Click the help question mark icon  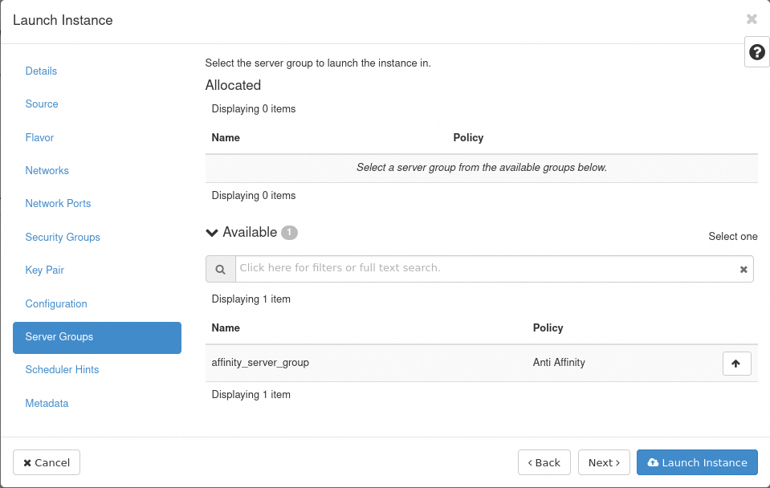pyautogui.click(x=756, y=51)
